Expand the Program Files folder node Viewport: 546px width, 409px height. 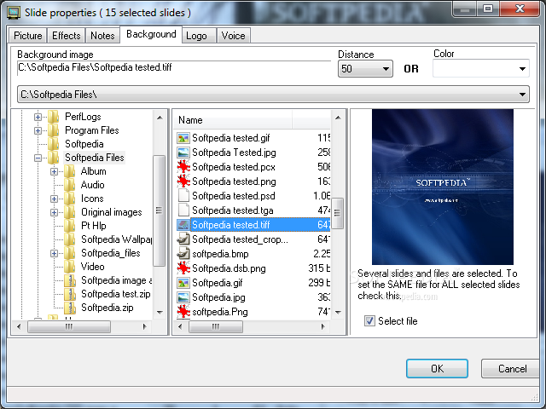[38, 130]
